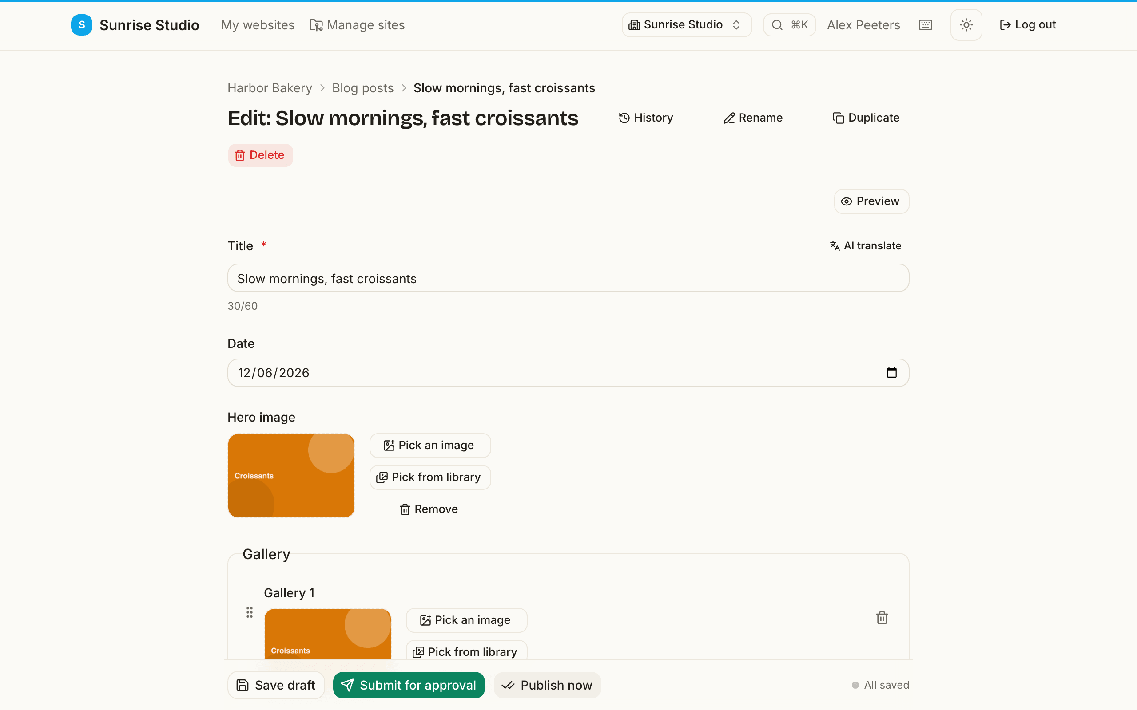Click the Sunrise Studio logo icon
The width and height of the screenshot is (1137, 710).
pyautogui.click(x=81, y=25)
